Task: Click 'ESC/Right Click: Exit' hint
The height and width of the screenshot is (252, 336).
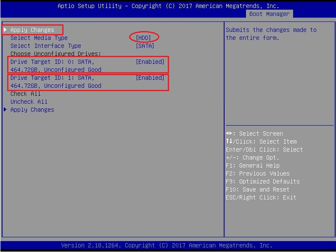Action: coord(261,197)
